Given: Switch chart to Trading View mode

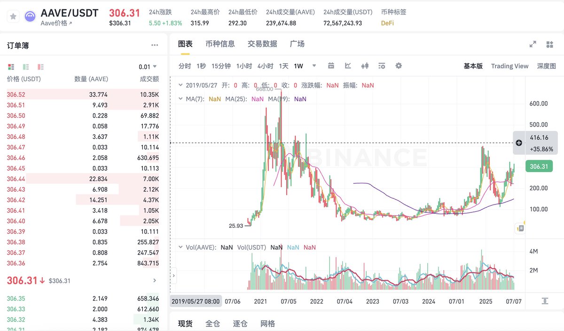Looking at the screenshot, I should (x=509, y=66).
